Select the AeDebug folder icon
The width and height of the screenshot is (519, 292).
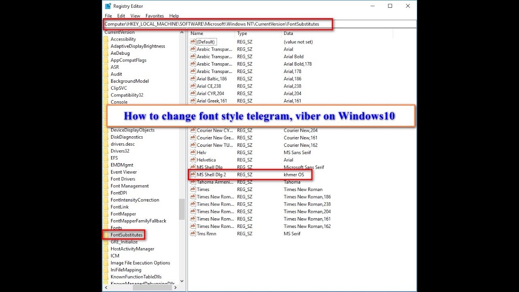click(x=106, y=53)
